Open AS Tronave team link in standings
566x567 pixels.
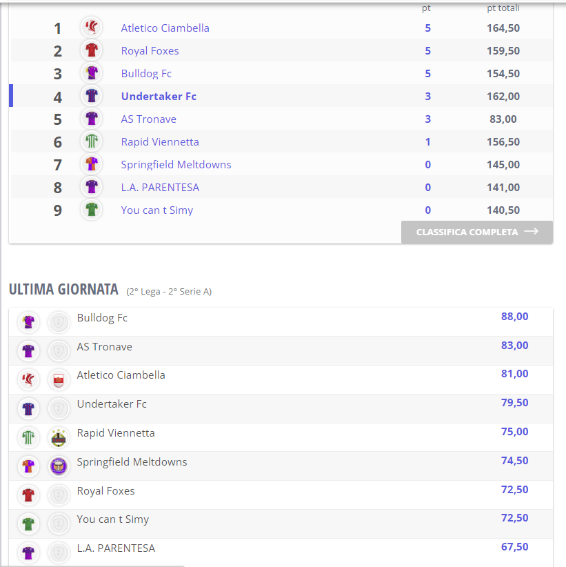pyautogui.click(x=148, y=119)
